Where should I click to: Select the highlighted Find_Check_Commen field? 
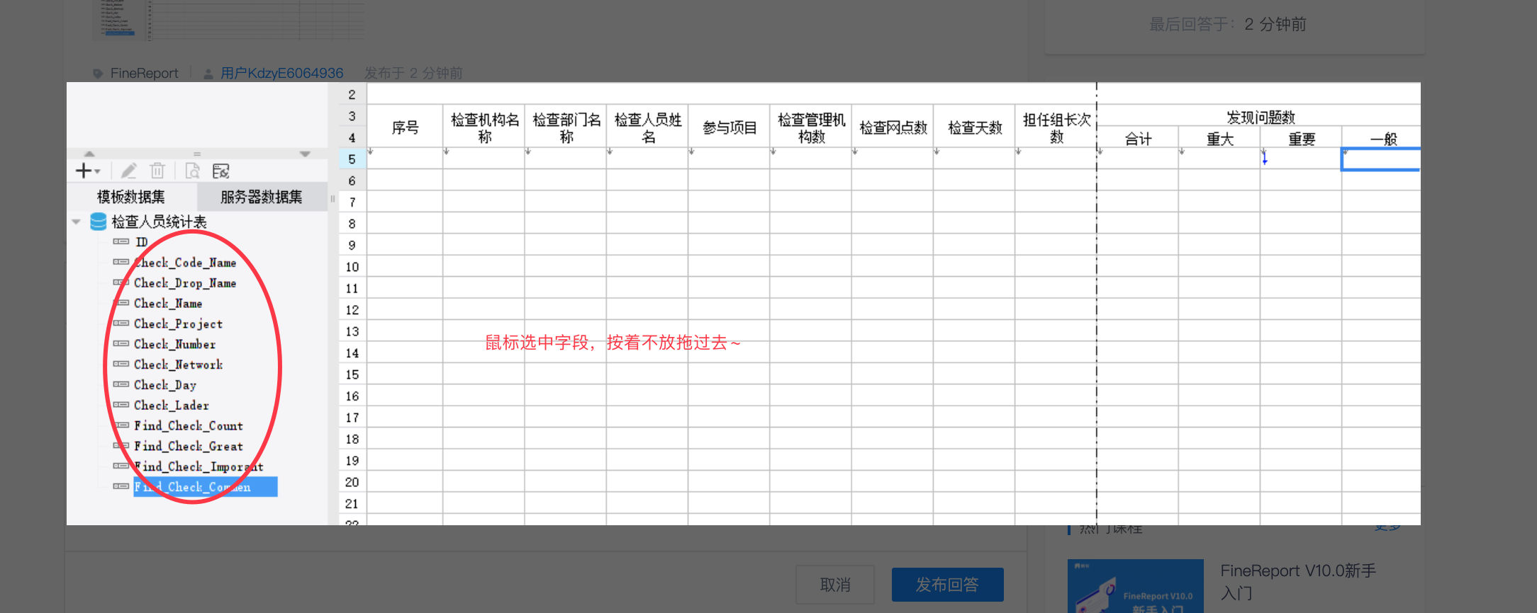(206, 487)
